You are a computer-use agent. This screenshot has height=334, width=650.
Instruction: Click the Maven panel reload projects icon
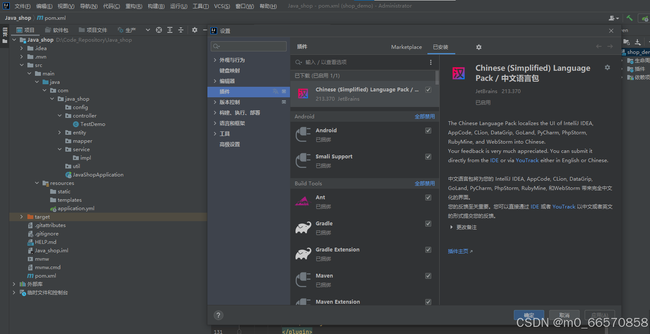[627, 42]
